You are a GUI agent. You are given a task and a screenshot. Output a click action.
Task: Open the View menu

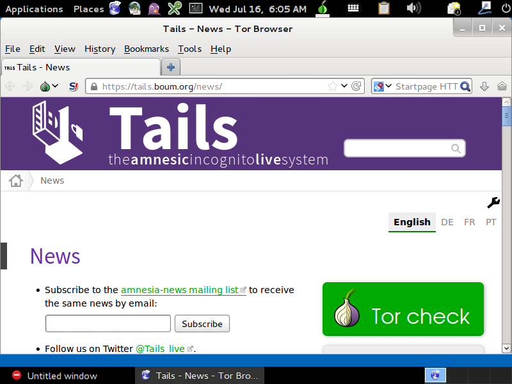pos(65,49)
